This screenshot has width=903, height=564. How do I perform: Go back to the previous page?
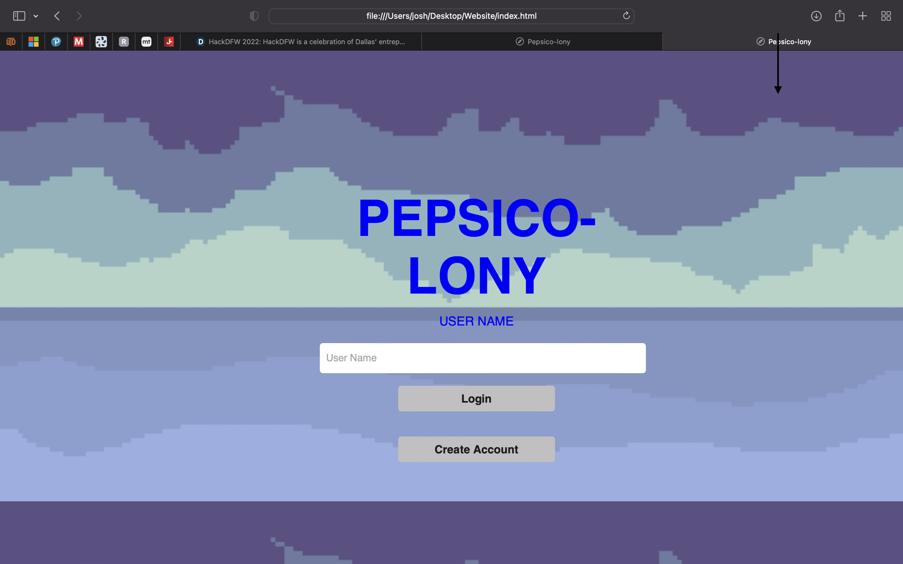click(57, 16)
